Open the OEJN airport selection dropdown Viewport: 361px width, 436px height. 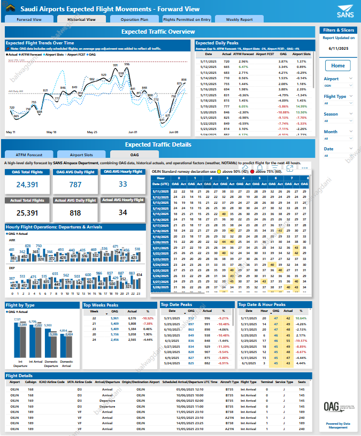338,85
